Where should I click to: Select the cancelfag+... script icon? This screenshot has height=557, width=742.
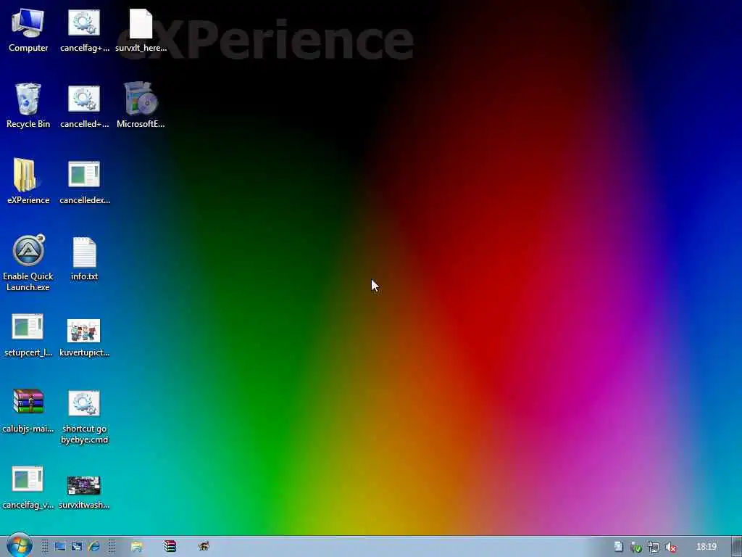[x=84, y=30]
